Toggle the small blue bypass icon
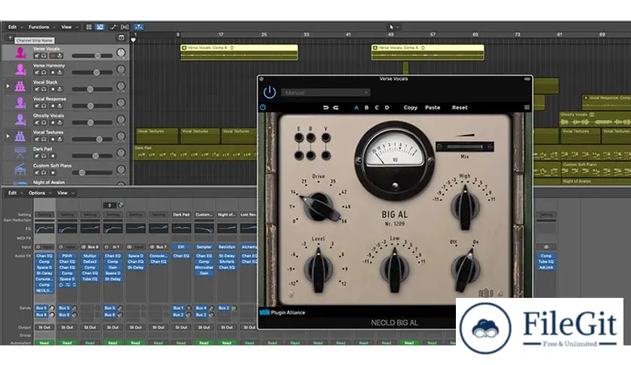 point(263,107)
